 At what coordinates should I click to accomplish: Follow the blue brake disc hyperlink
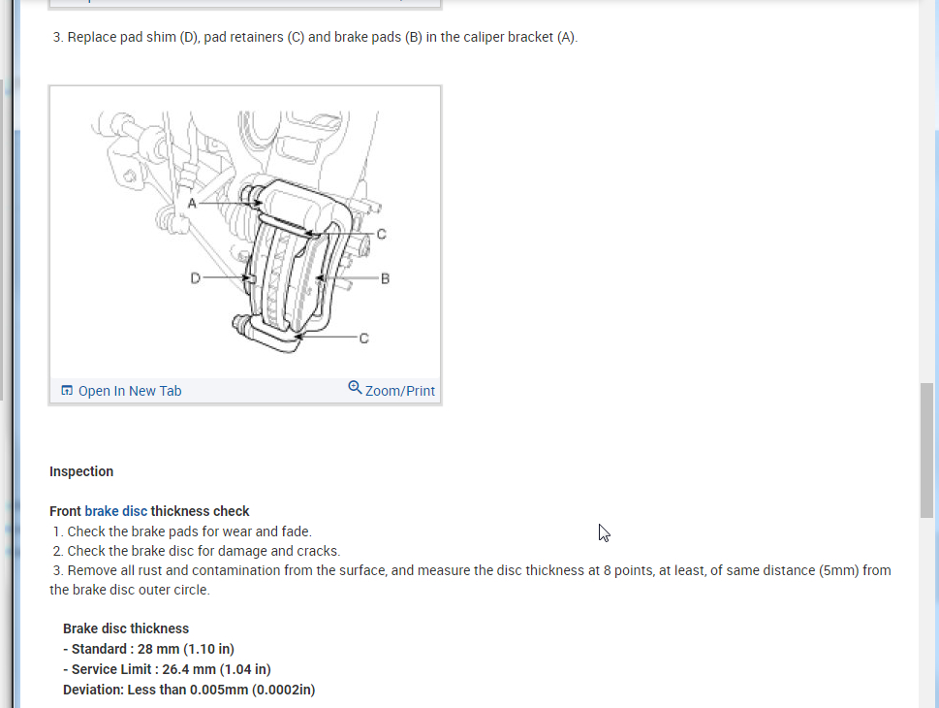click(x=115, y=511)
